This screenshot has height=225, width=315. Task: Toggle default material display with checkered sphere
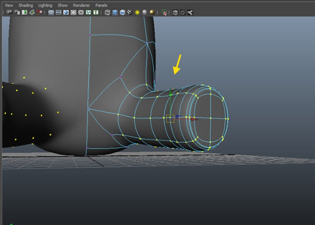pos(130,12)
